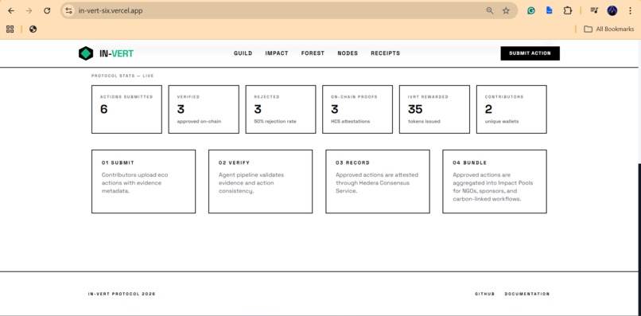
Task: Click the 'approved on-chain' text
Action: tap(199, 122)
